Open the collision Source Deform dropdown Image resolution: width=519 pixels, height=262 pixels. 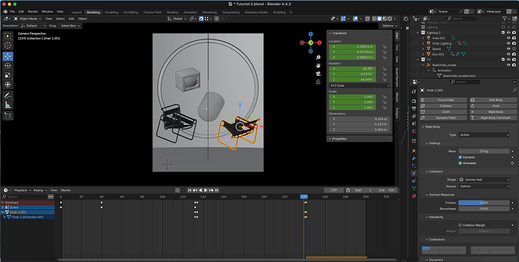(x=484, y=186)
